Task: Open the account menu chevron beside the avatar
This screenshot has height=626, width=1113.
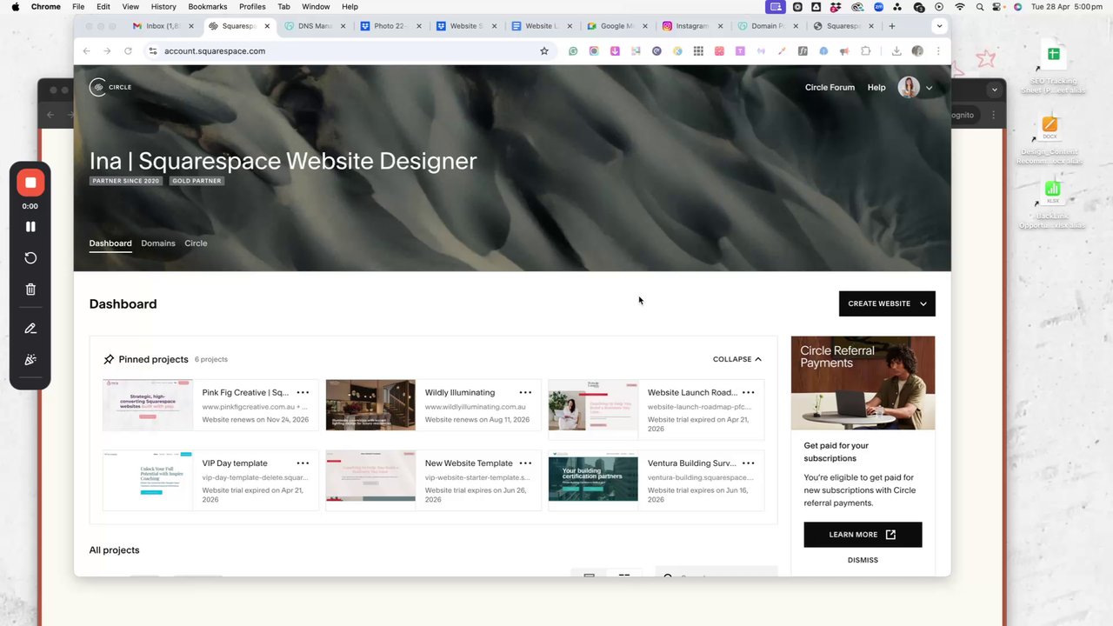Action: (x=929, y=88)
